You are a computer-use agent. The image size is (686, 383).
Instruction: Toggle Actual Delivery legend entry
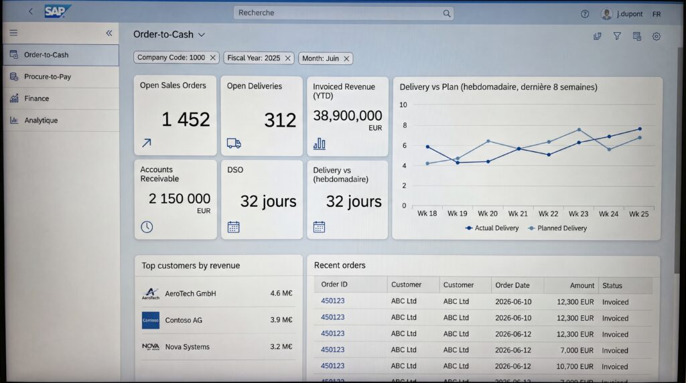point(492,228)
